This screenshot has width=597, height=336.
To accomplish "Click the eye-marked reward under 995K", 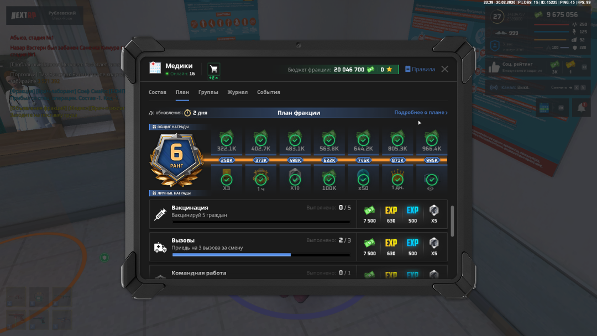I will point(432,180).
